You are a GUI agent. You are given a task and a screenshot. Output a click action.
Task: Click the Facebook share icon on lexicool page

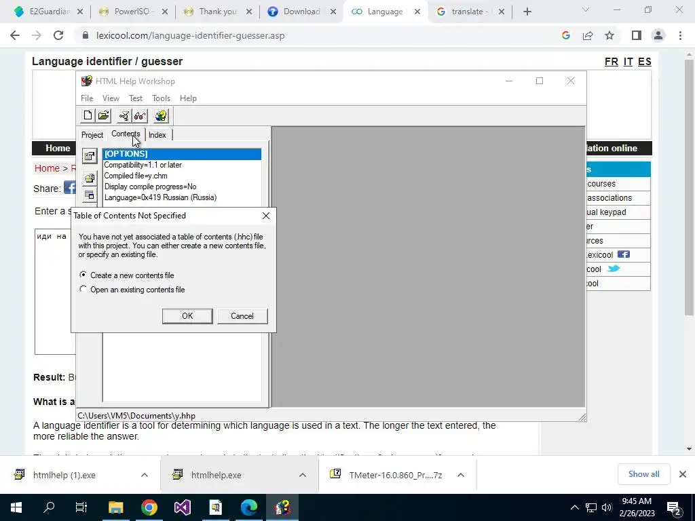click(x=70, y=187)
